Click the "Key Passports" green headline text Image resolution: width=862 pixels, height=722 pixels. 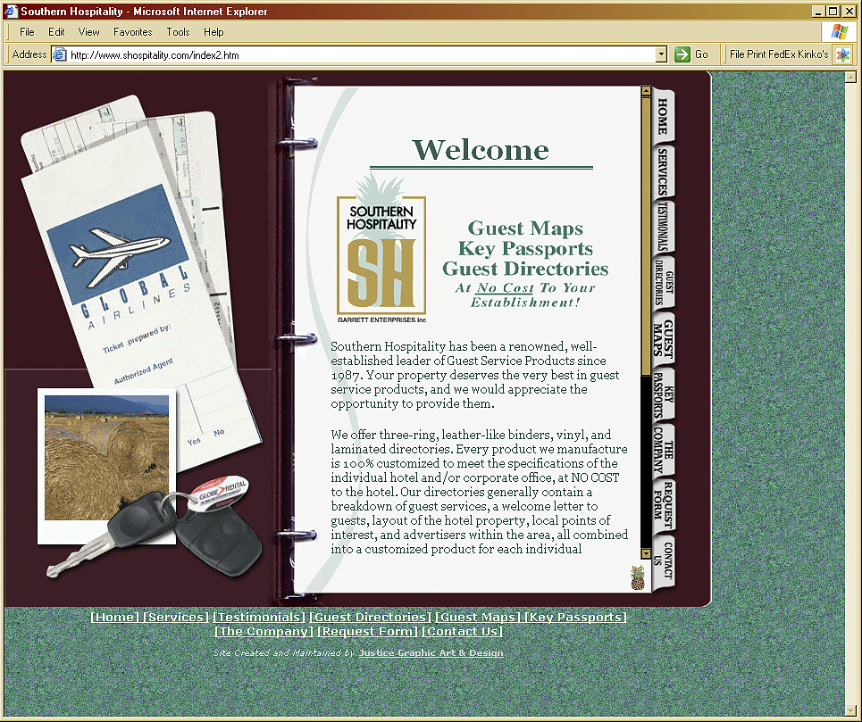[x=525, y=248]
